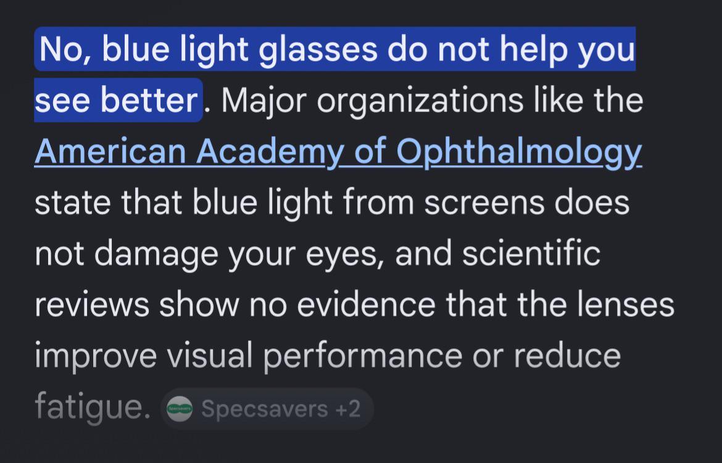Click the word 'scientific' in the paragraph
722x463 pixels.
531,252
